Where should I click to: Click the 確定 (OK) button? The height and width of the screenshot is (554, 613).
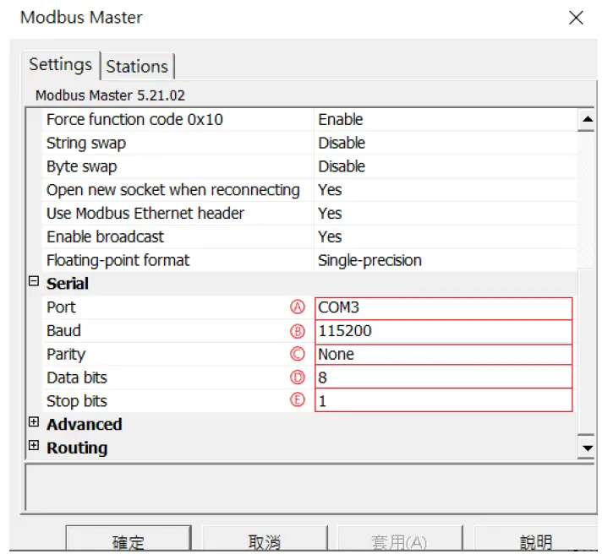129,540
